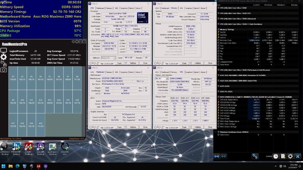Open Tools dropdown arrow in CPU-Z Memory window

pos(191,63)
